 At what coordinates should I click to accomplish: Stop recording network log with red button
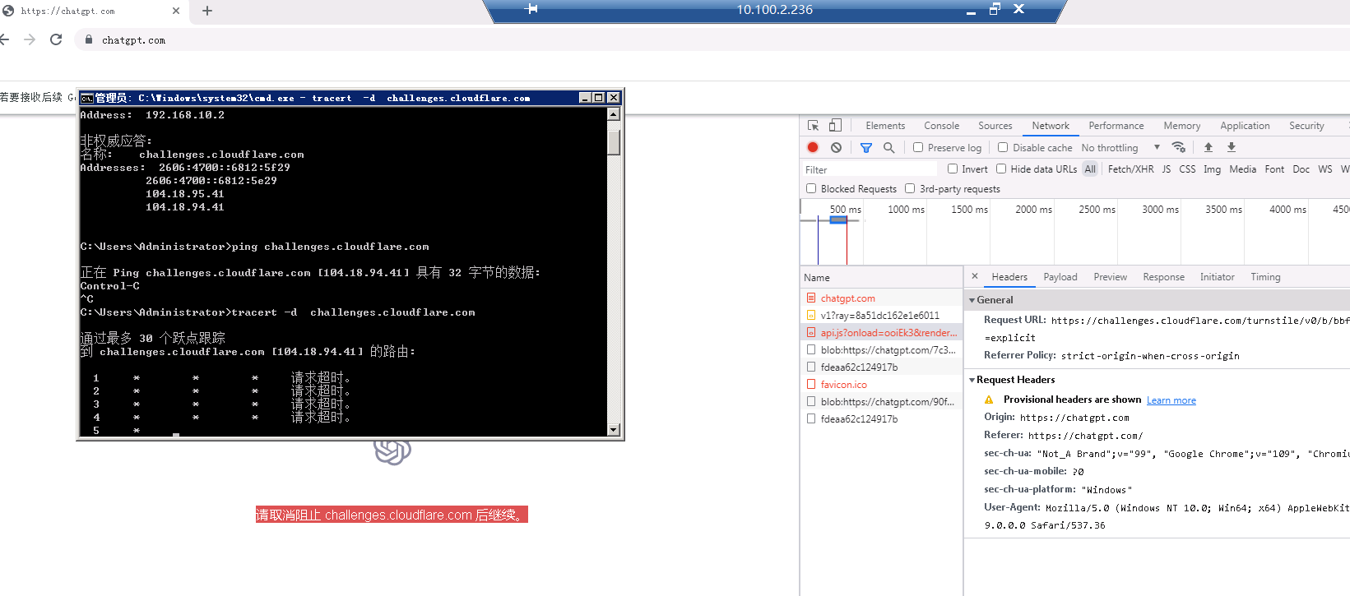pyautogui.click(x=813, y=148)
